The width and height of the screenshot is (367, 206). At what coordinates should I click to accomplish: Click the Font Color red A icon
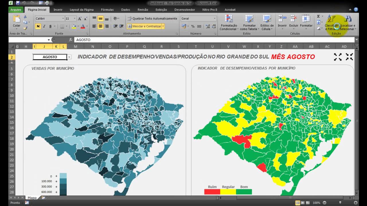(x=83, y=26)
